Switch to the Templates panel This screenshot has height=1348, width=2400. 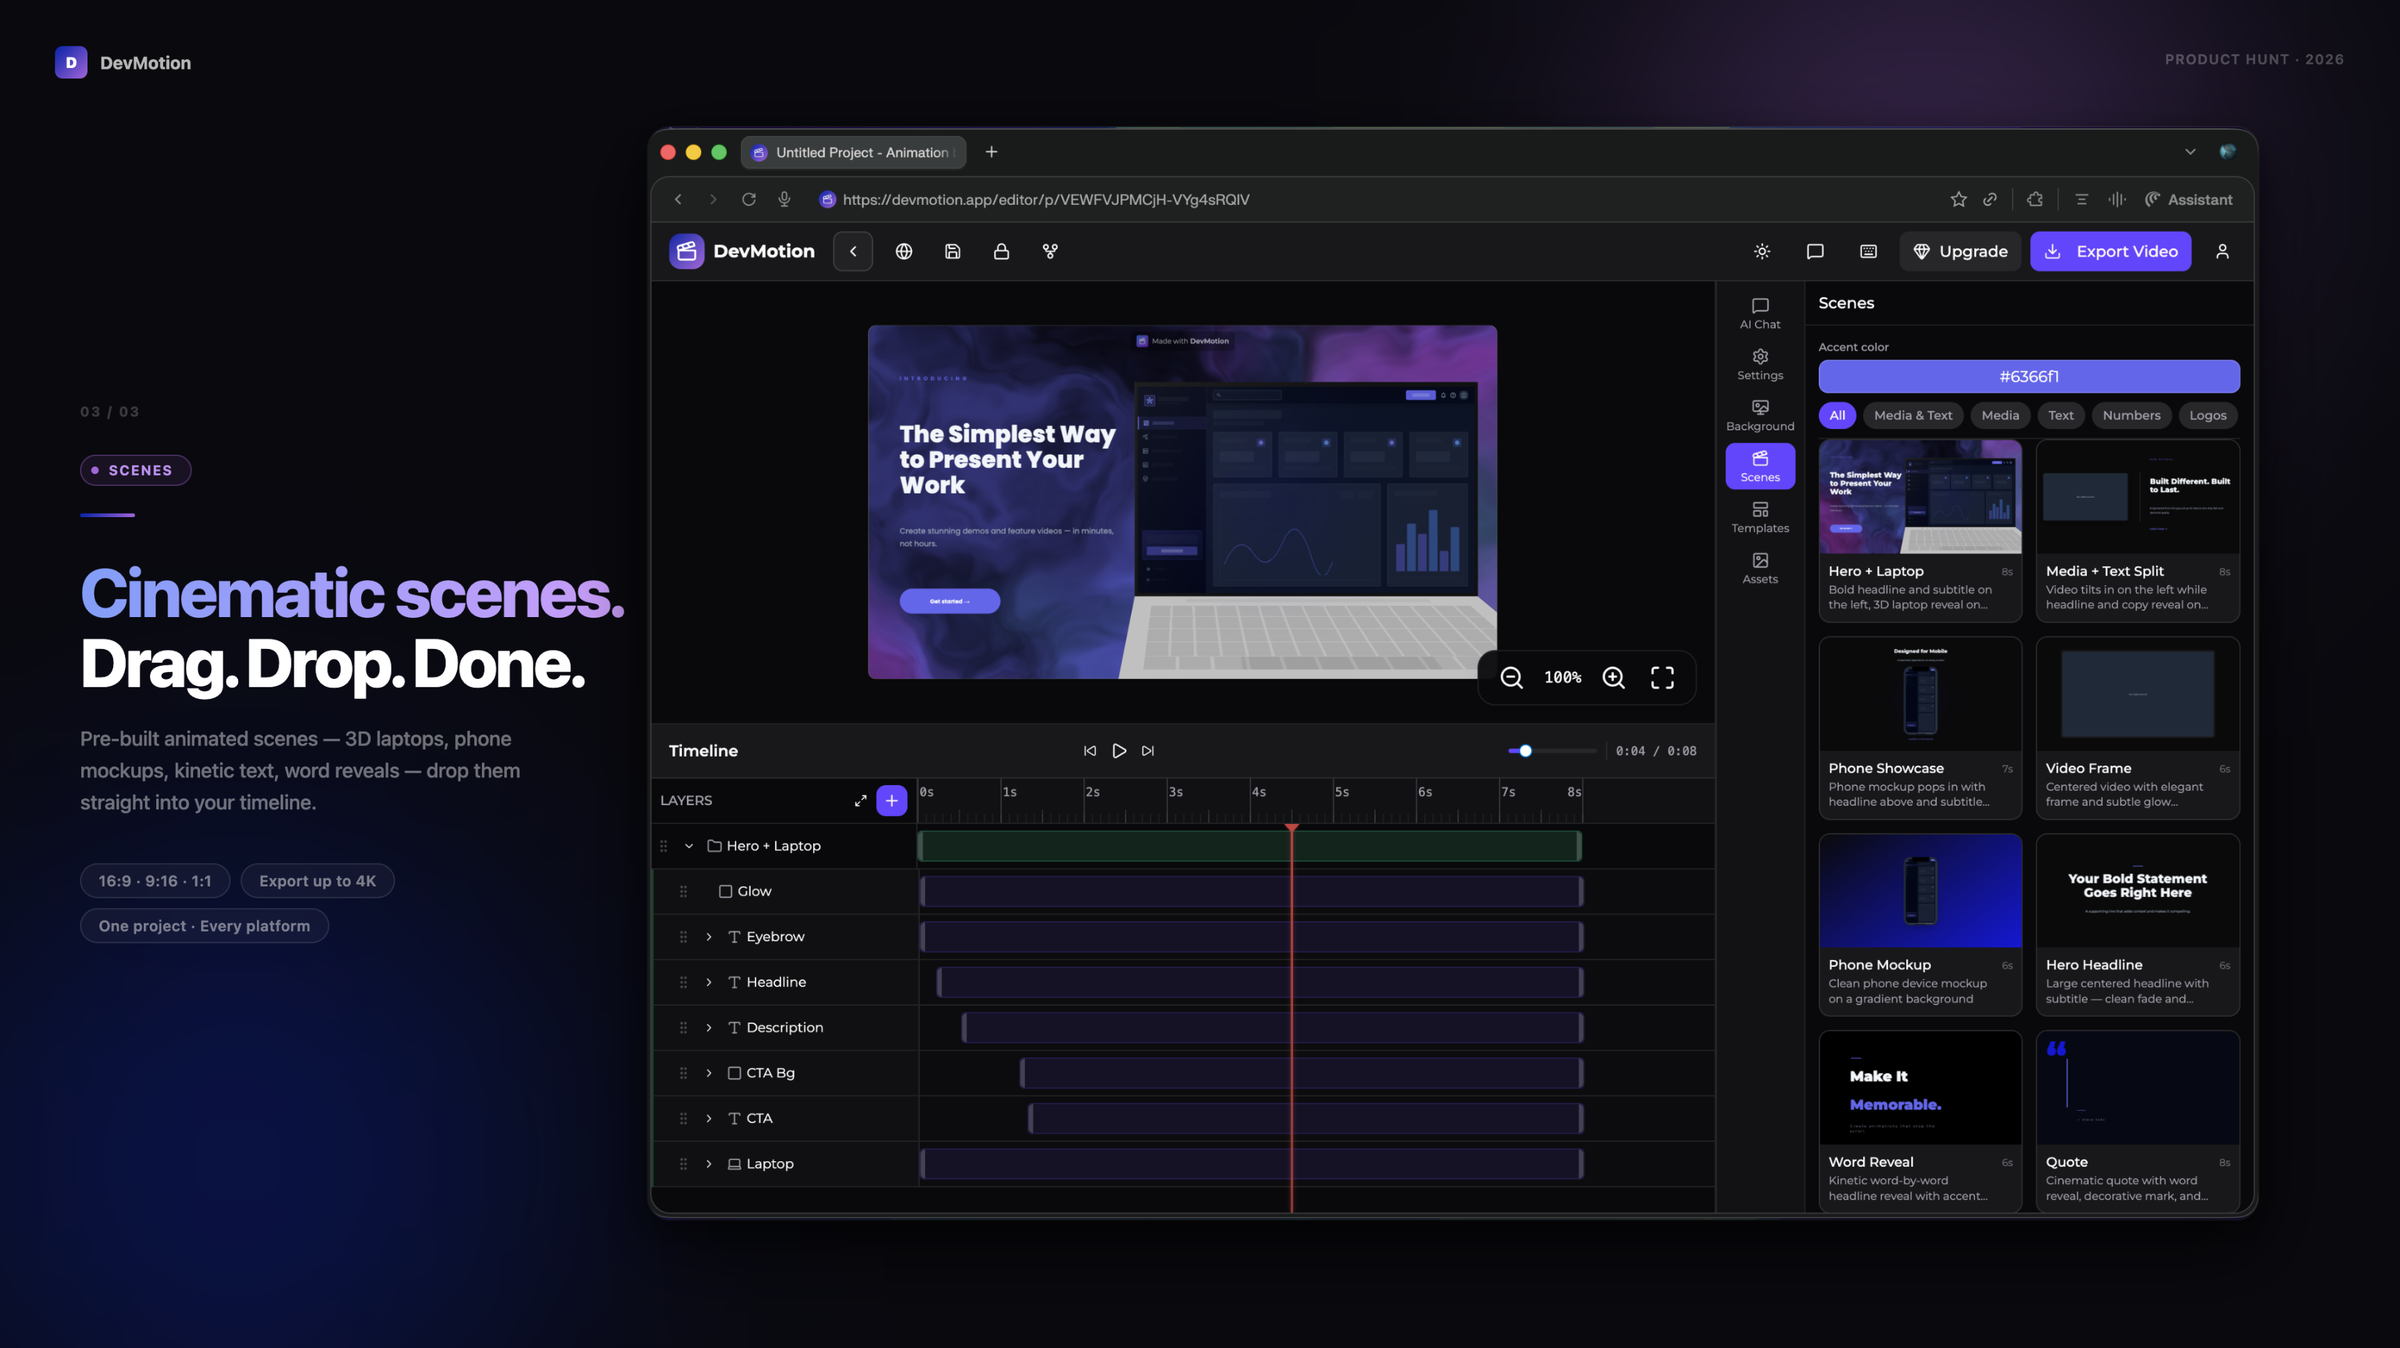[x=1760, y=516]
